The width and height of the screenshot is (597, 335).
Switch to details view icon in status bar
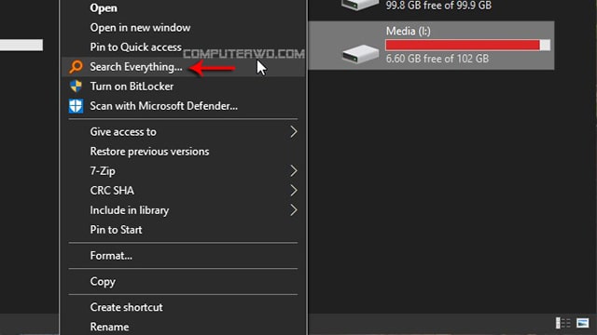coord(563,323)
